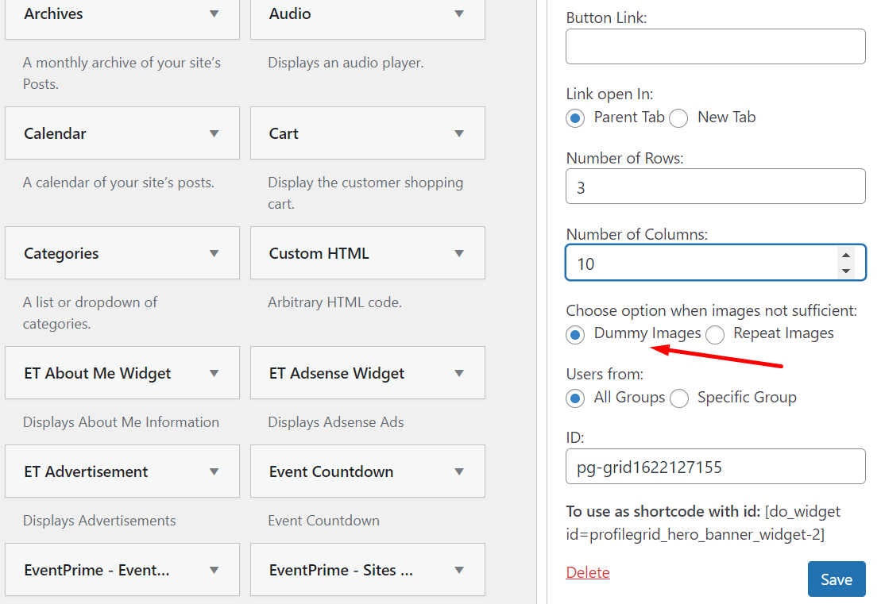Focus the Number of Rows field
Screen dimensions: 881x604
coord(715,187)
